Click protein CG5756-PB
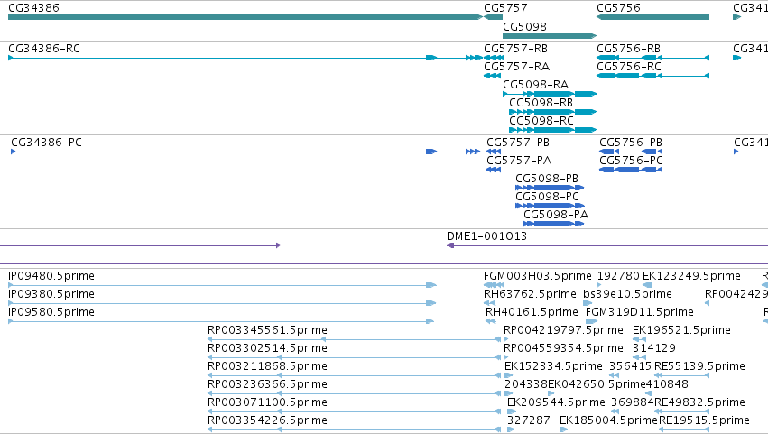This screenshot has width=768, height=434. click(x=631, y=143)
